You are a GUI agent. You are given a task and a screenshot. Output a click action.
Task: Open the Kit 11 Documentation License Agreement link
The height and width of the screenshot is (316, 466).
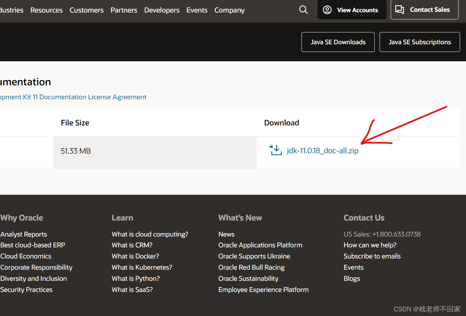(73, 97)
